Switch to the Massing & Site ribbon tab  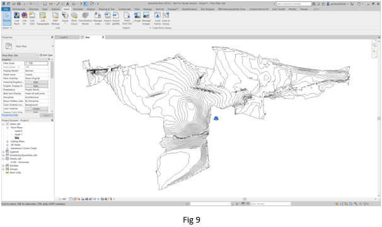[x=107, y=9]
